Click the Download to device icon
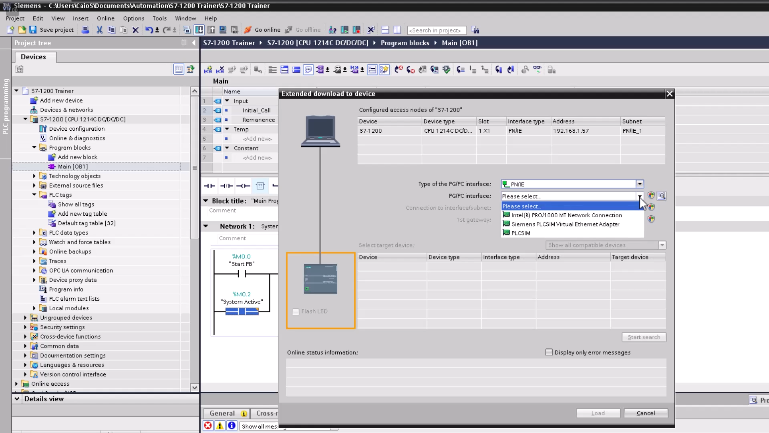Screen dimensions: 769x433 199,30
